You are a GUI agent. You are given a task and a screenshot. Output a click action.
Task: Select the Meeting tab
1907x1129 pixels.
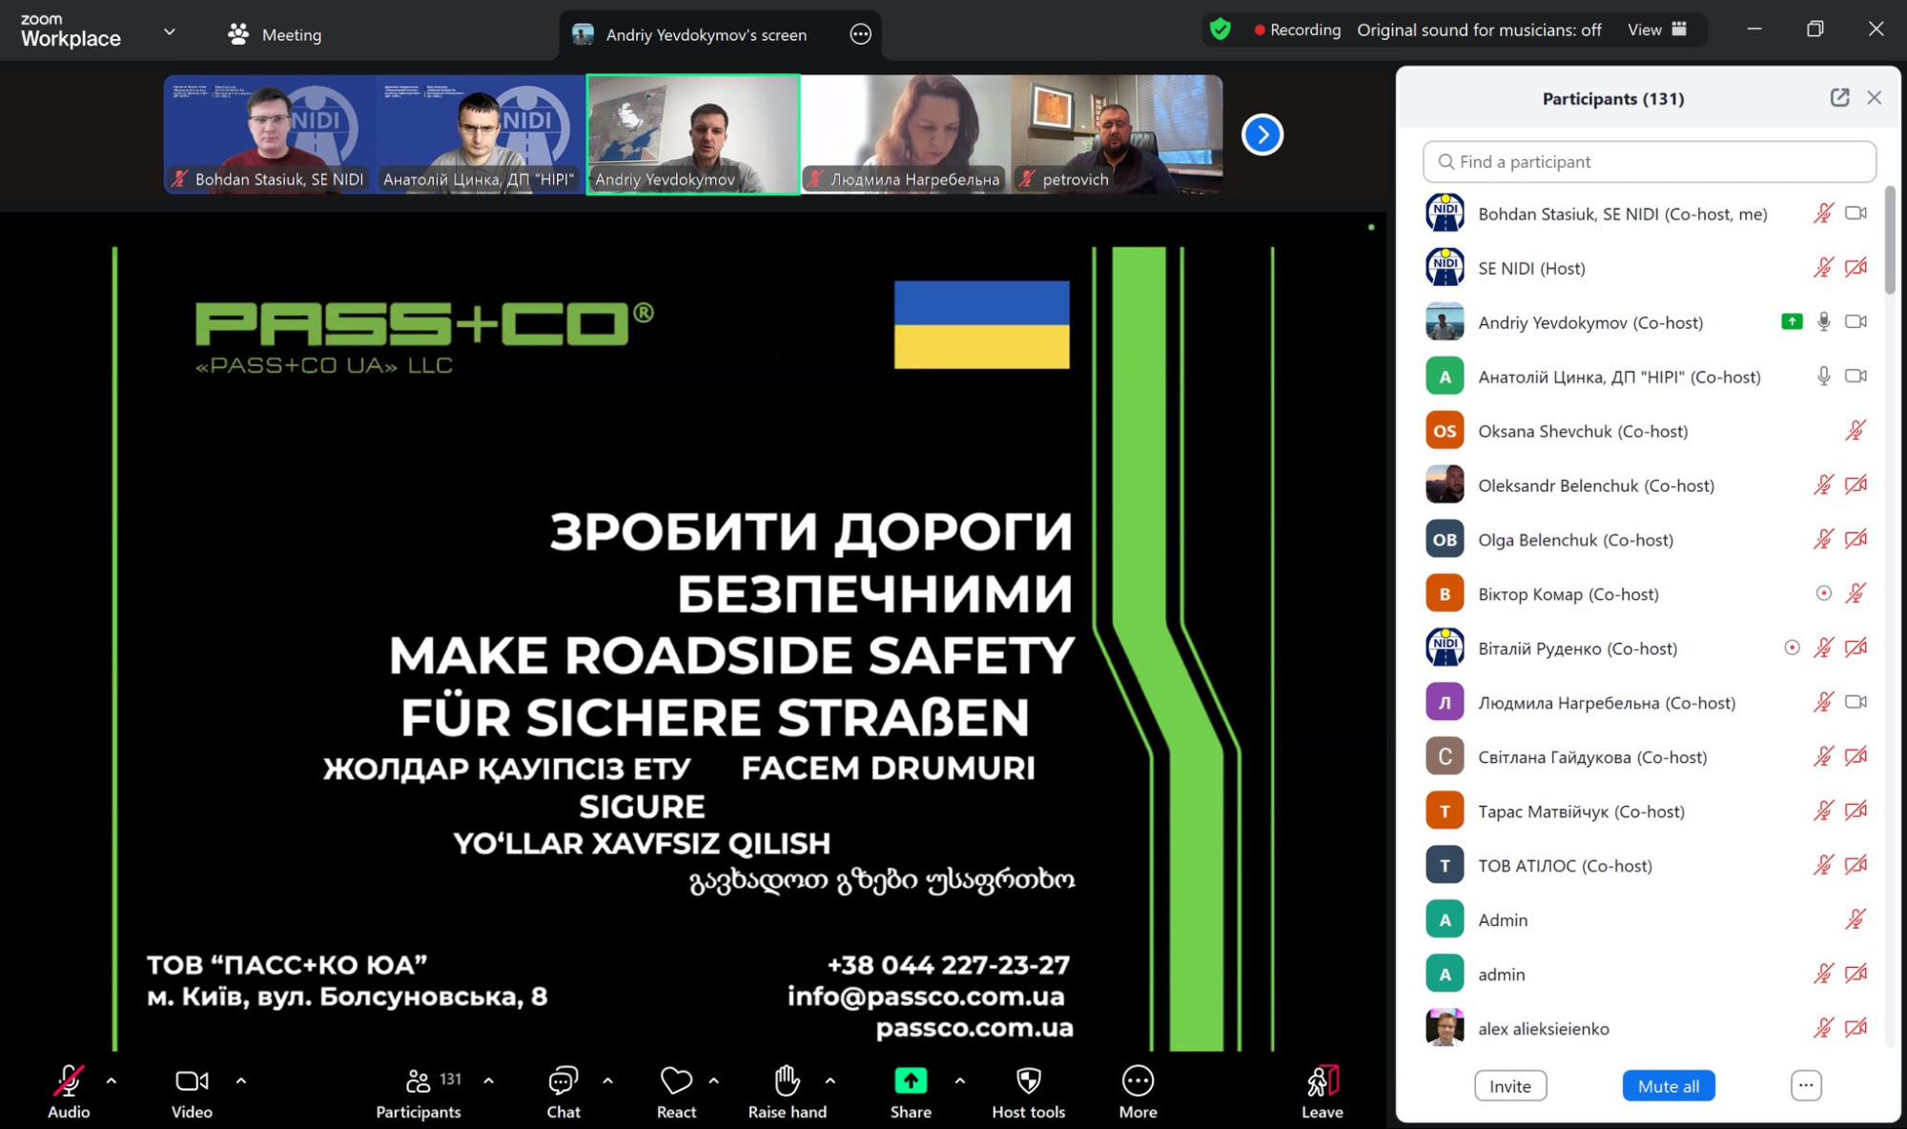[275, 34]
